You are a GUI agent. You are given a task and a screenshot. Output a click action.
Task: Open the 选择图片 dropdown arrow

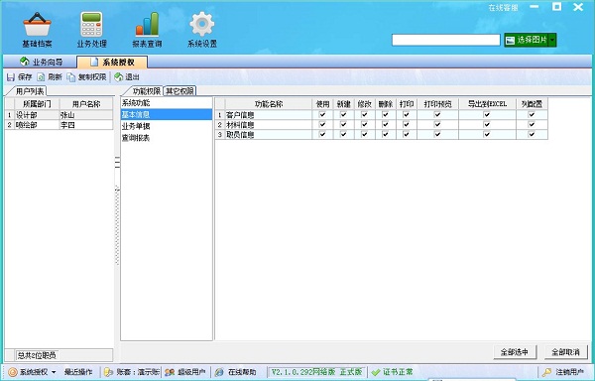(x=552, y=40)
